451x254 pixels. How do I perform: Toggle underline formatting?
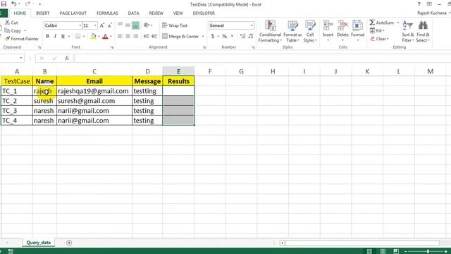point(63,36)
